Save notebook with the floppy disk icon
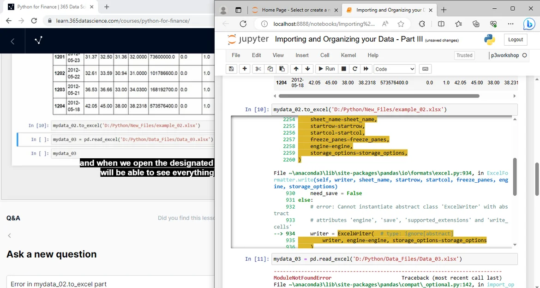 coord(231,69)
